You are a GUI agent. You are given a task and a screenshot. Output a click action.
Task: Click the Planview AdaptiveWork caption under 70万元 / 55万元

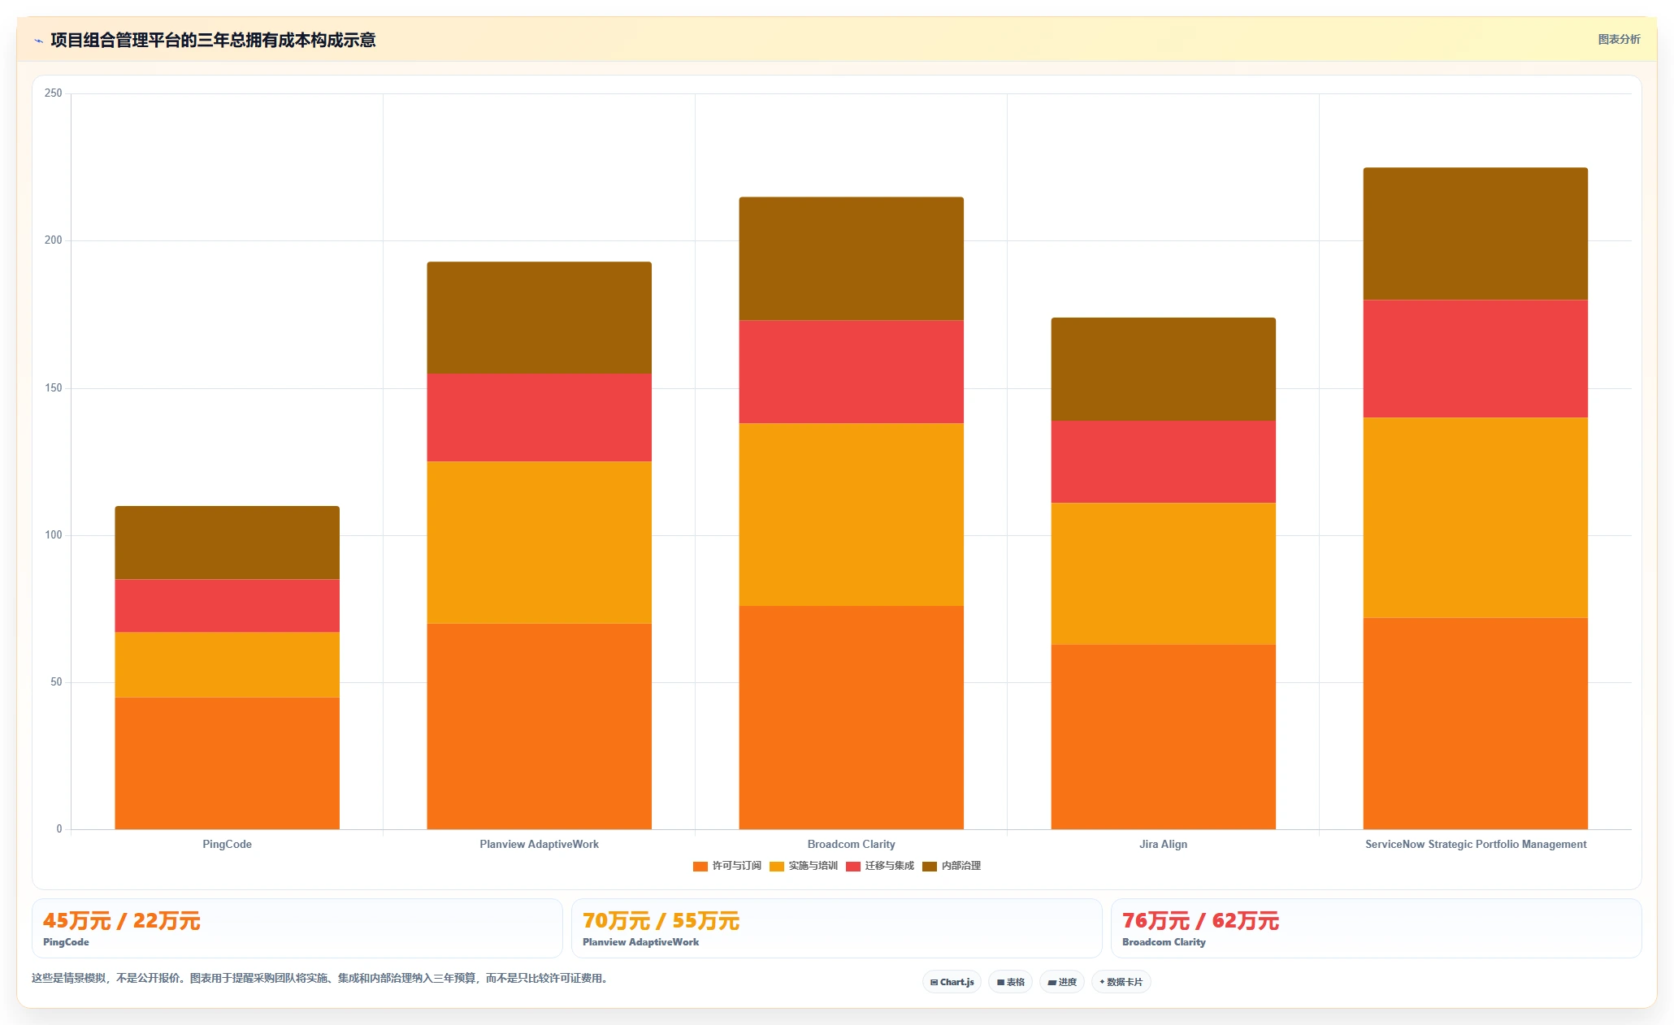click(641, 942)
